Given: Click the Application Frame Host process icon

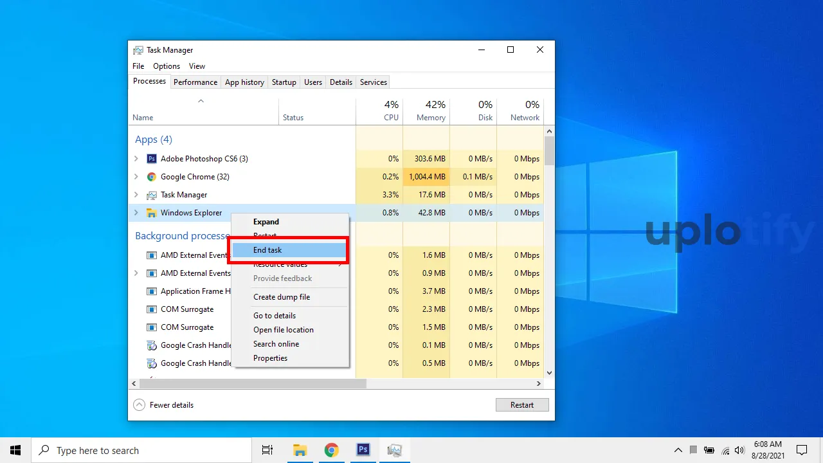Looking at the screenshot, I should 152,291.
